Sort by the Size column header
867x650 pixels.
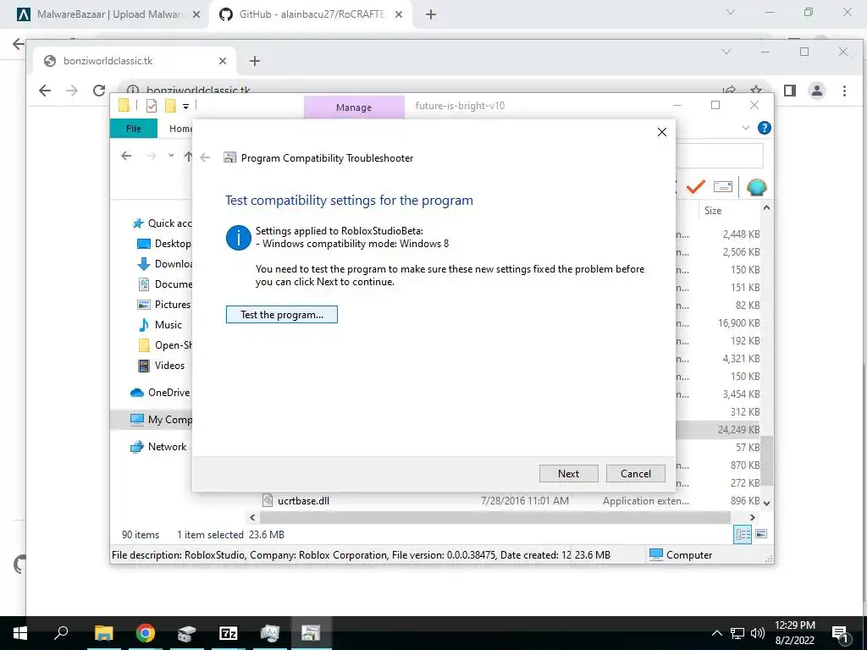point(713,211)
